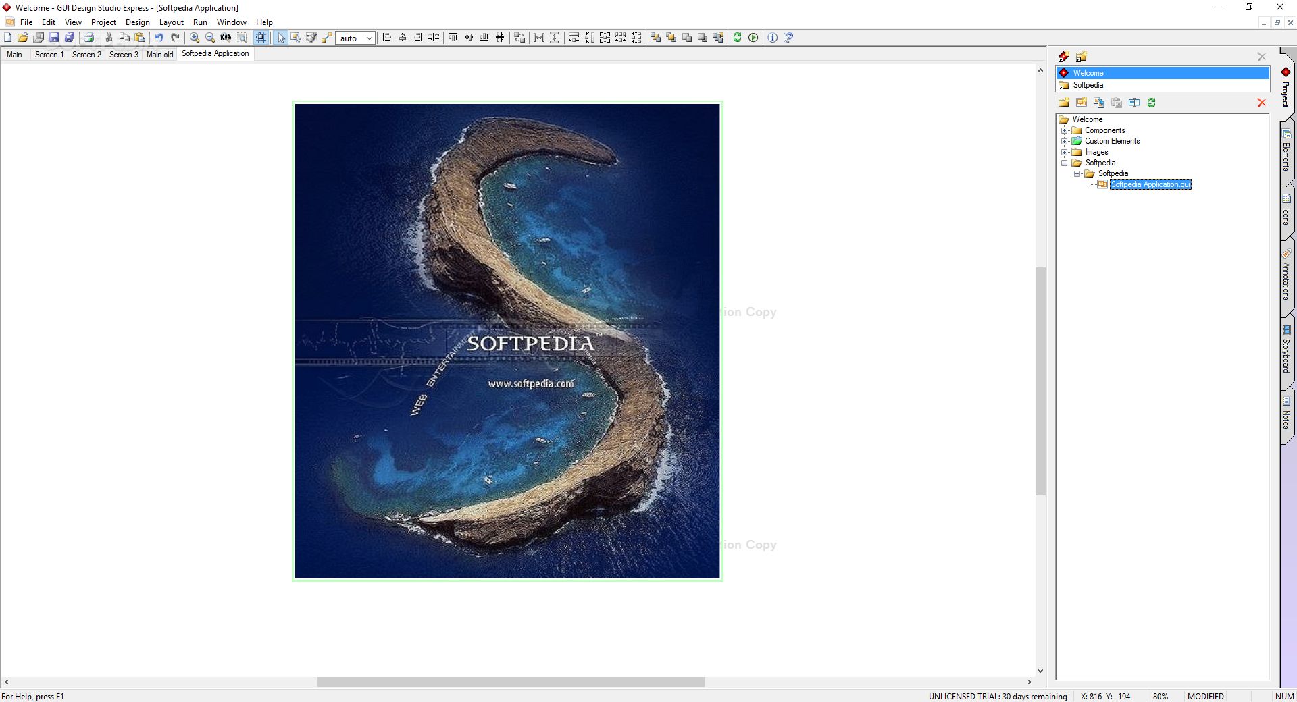Screen dimensions: 1297x702
Task: Collapse the top-level Softpedia folder
Action: click(1065, 163)
